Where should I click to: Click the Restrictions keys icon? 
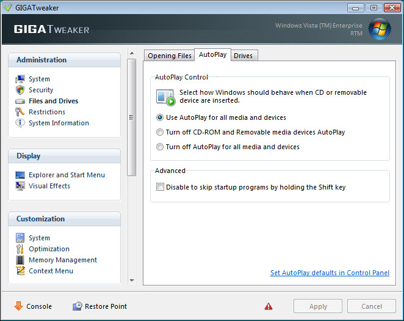coord(20,112)
